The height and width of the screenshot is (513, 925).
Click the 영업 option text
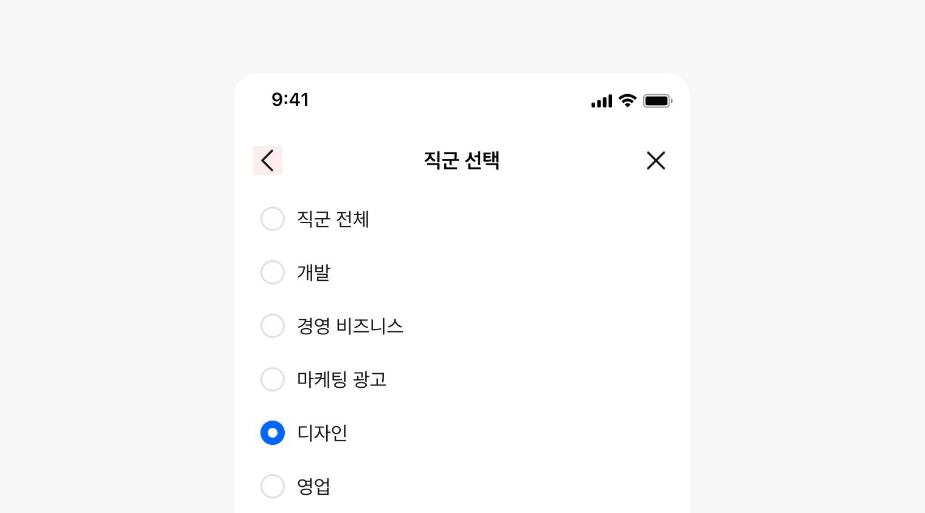point(313,486)
